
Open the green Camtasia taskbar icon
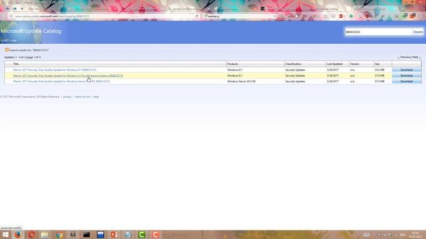pos(142,234)
